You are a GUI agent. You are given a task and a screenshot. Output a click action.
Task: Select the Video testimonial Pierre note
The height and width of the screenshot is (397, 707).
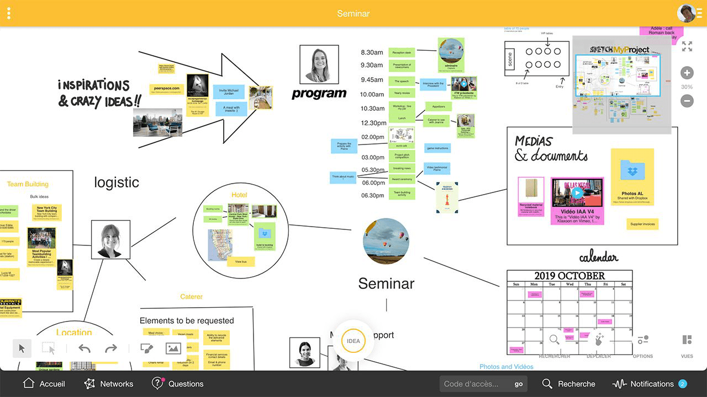tap(437, 168)
